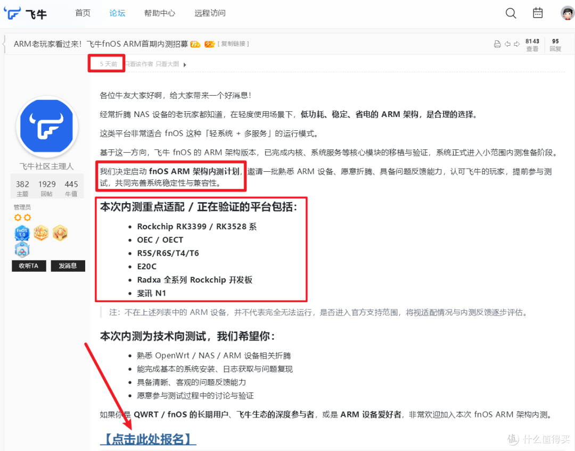Click 【点击此处报名】 signup link
The width and height of the screenshot is (575, 451).
pyautogui.click(x=148, y=439)
